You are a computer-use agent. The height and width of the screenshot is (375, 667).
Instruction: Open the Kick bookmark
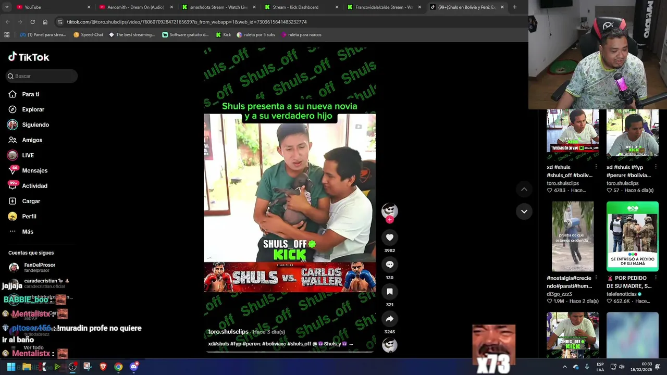(x=223, y=35)
